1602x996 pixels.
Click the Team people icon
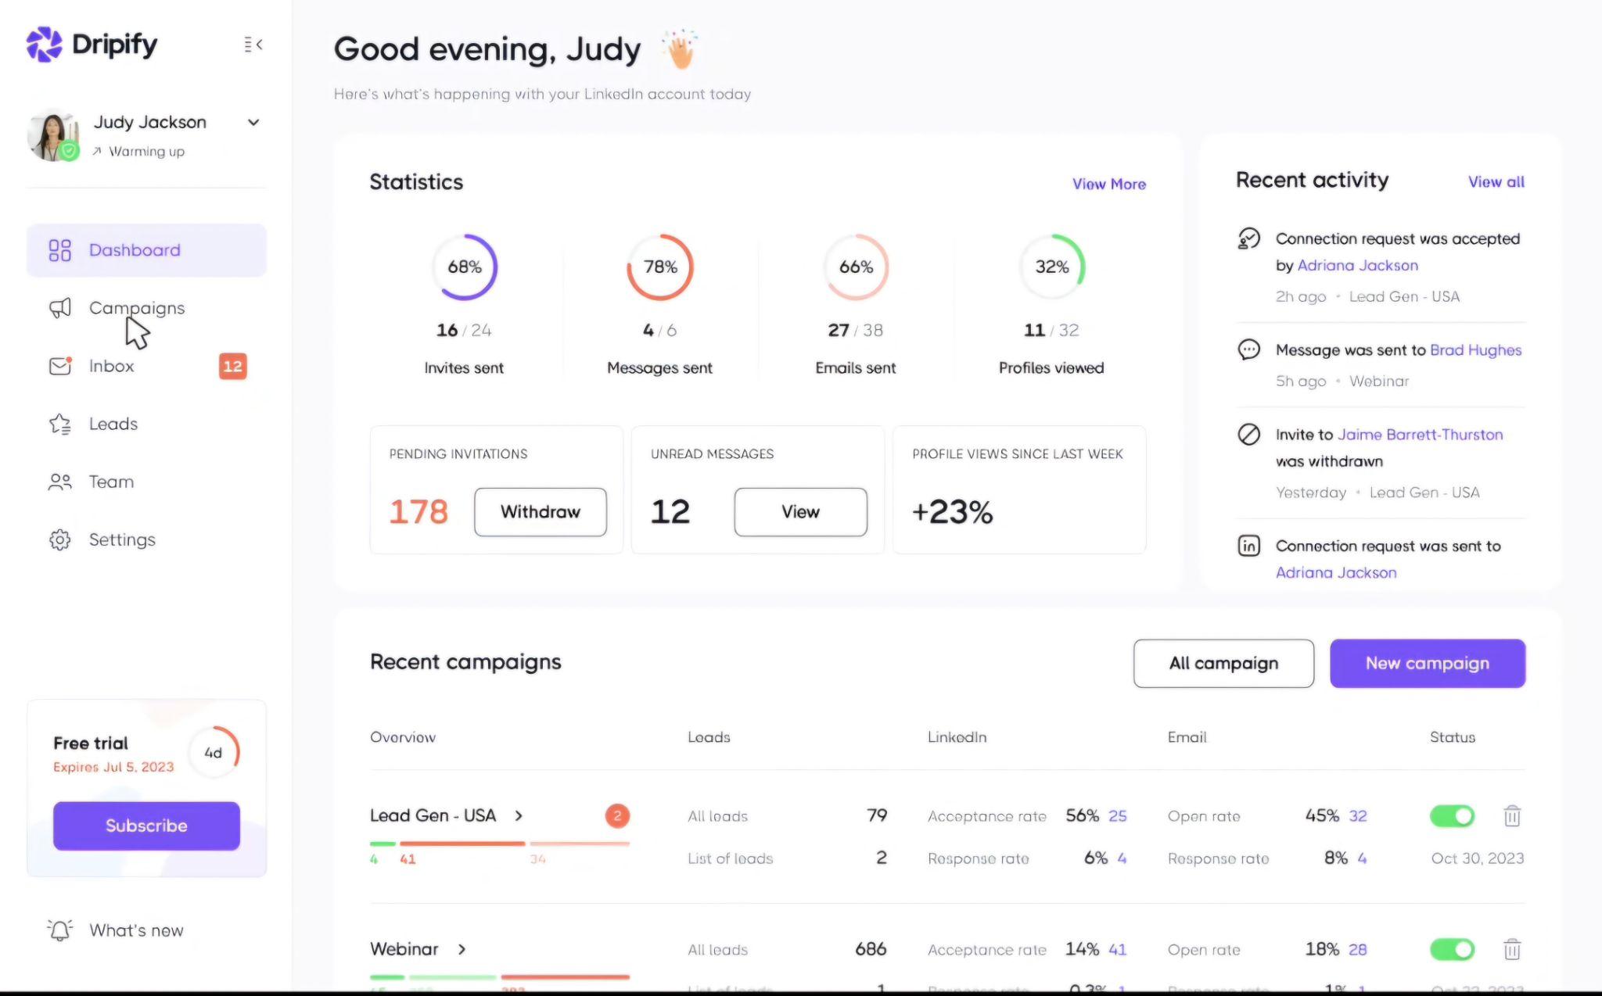coord(59,482)
